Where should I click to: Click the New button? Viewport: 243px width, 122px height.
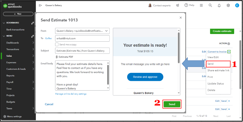18,14
